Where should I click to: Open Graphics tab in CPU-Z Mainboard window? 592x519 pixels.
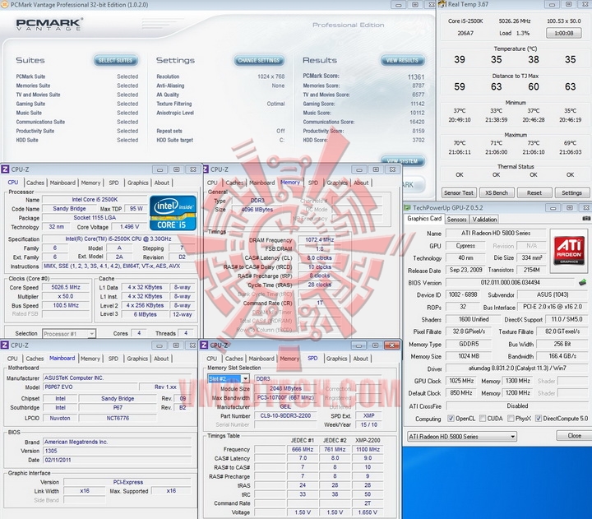(x=137, y=359)
